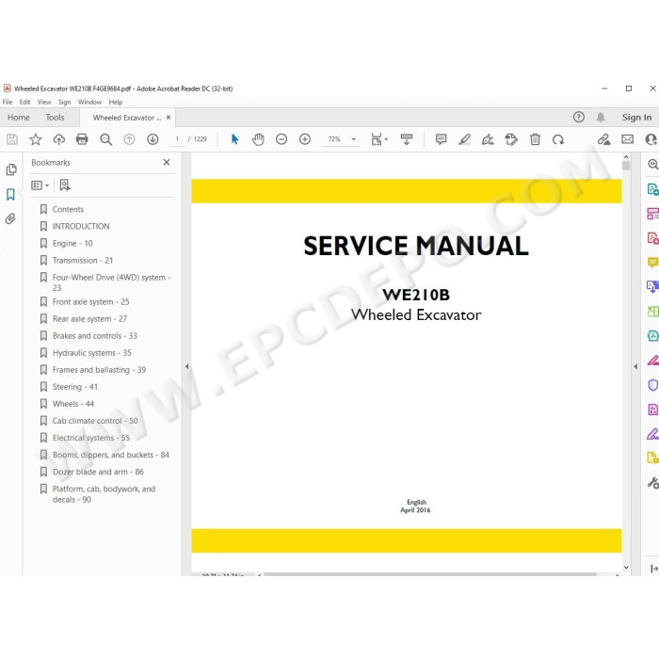Open page thumbnails panel icon
The height and width of the screenshot is (659, 659).
[11, 169]
